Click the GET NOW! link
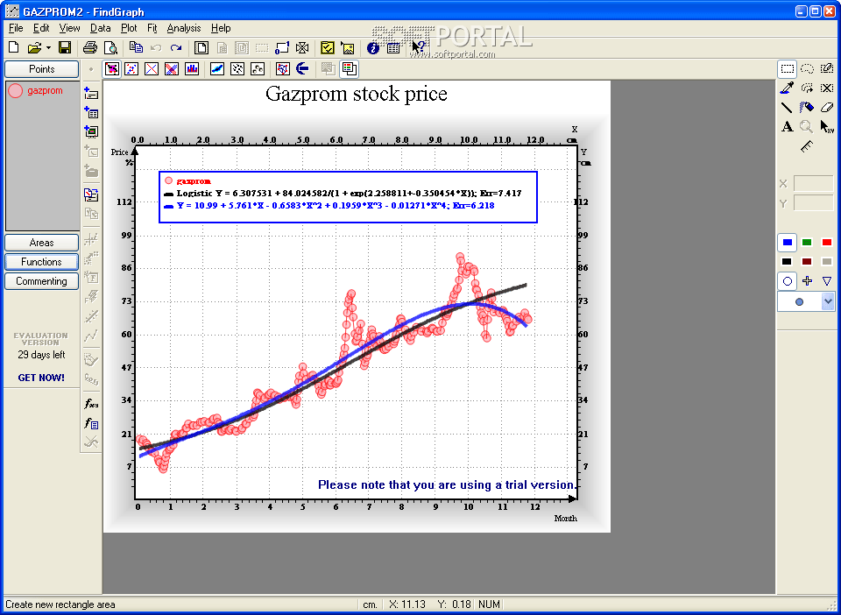This screenshot has height=615, width=841. 41,378
